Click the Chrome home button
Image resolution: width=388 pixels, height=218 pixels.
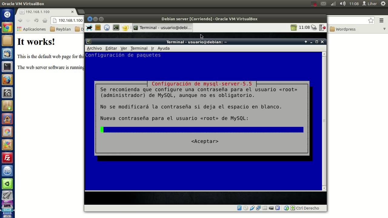(45, 20)
